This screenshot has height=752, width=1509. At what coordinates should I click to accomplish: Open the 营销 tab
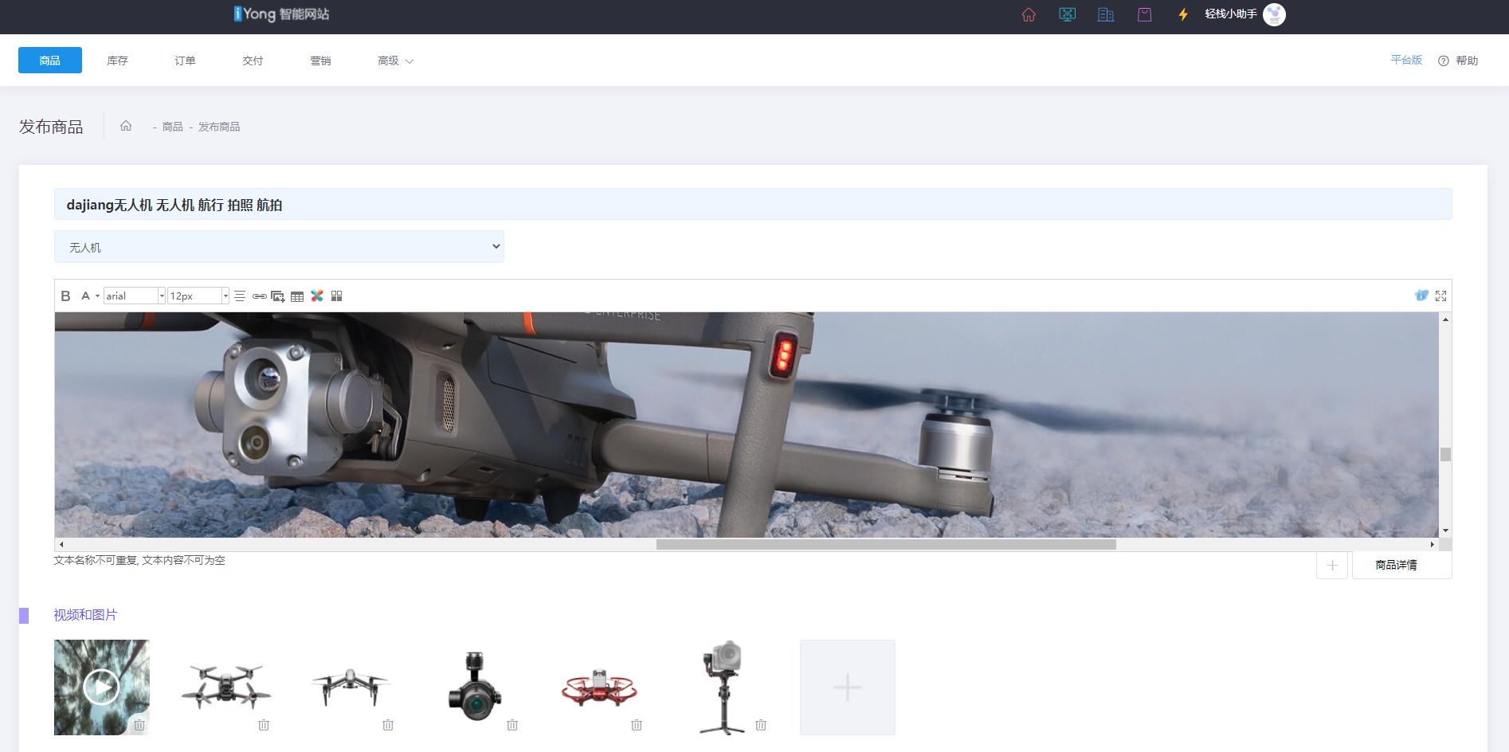pos(320,61)
